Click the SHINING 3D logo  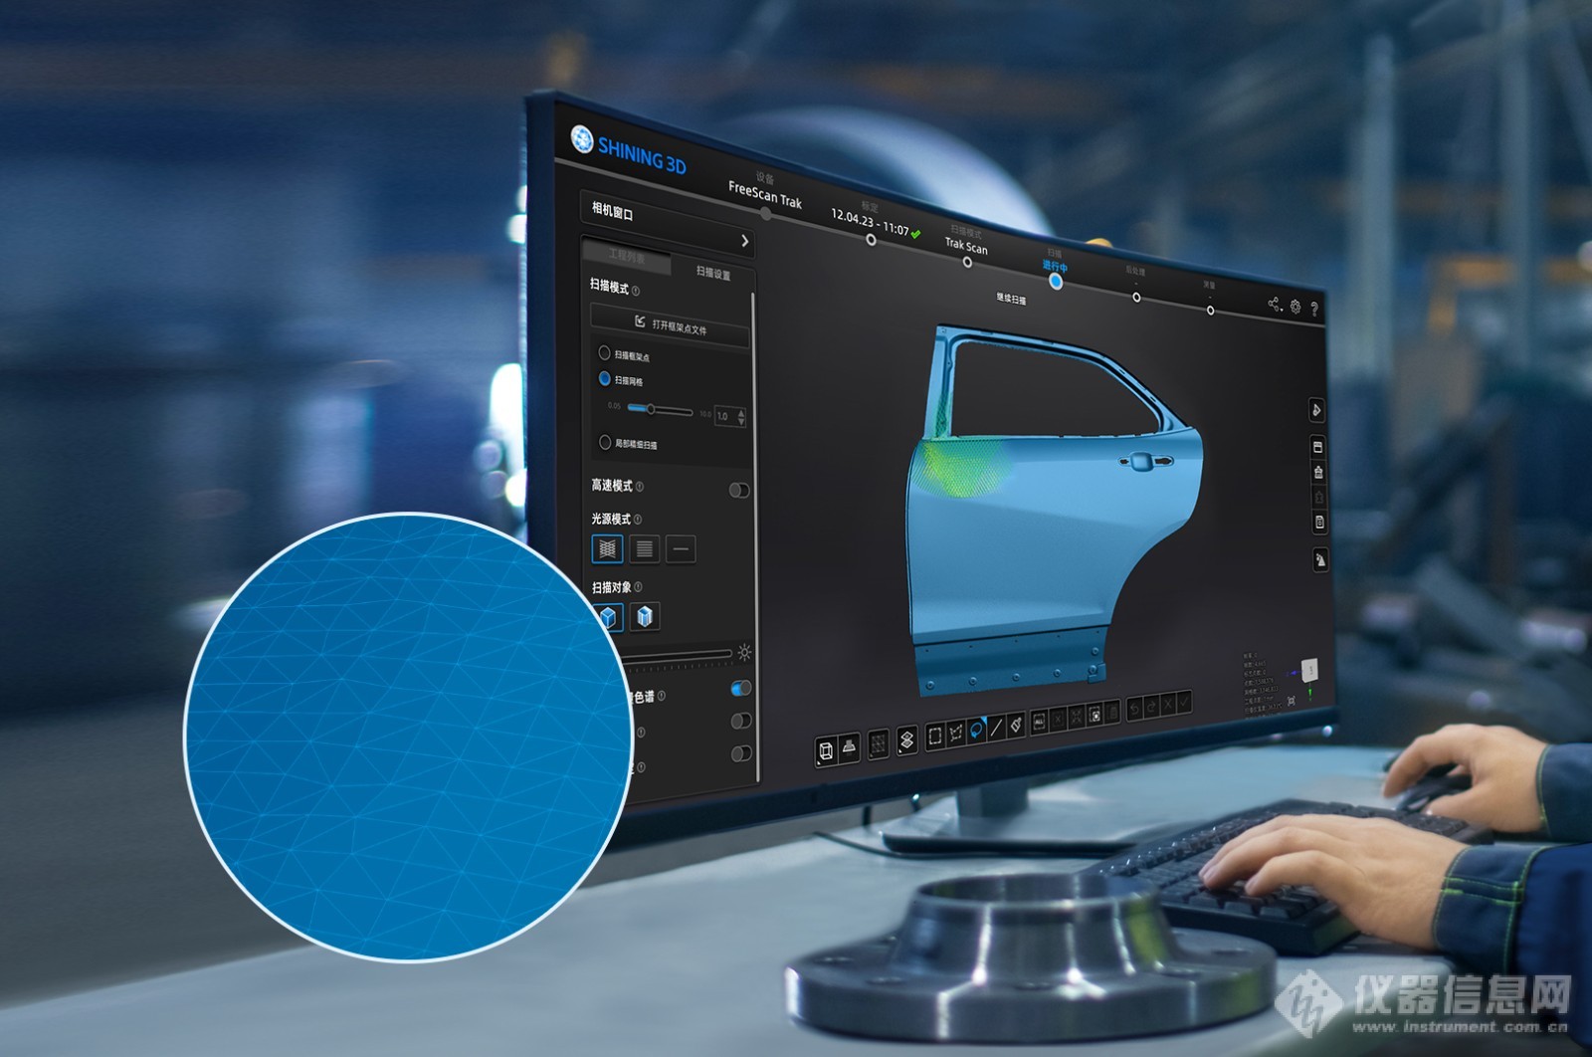(x=629, y=151)
